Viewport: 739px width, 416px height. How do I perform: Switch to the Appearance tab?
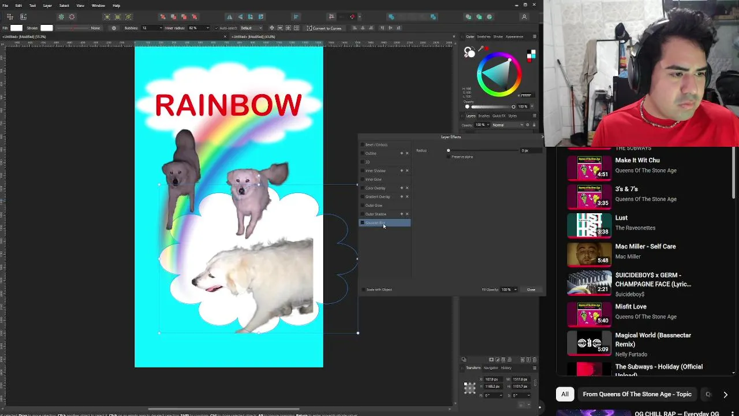tap(514, 36)
